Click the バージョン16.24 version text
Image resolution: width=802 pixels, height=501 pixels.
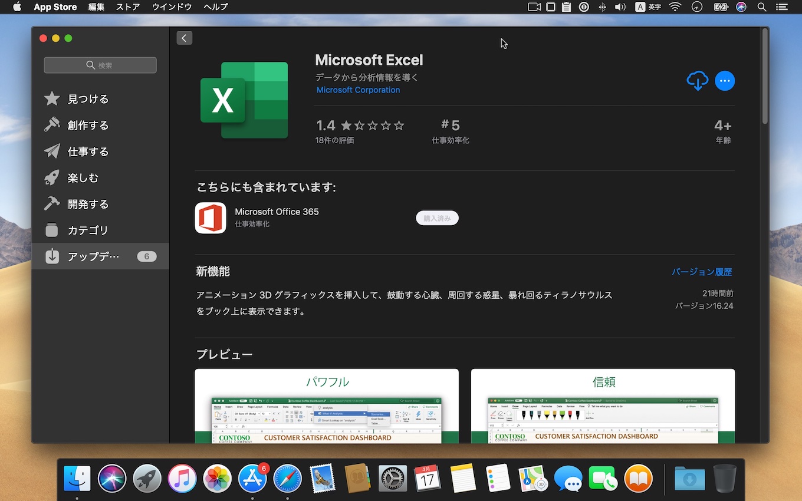point(704,306)
